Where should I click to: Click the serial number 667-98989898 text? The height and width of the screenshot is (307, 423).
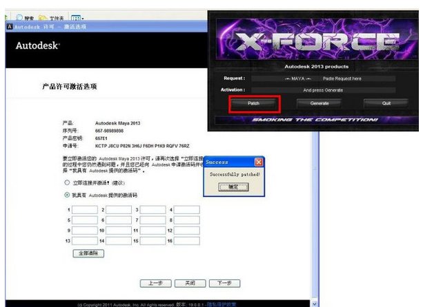109,131
